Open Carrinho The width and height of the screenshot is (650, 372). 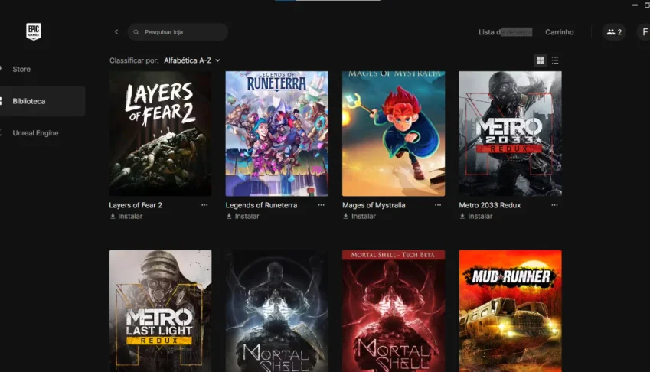point(559,32)
